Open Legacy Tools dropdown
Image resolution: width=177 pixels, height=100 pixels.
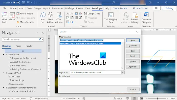click(73, 22)
